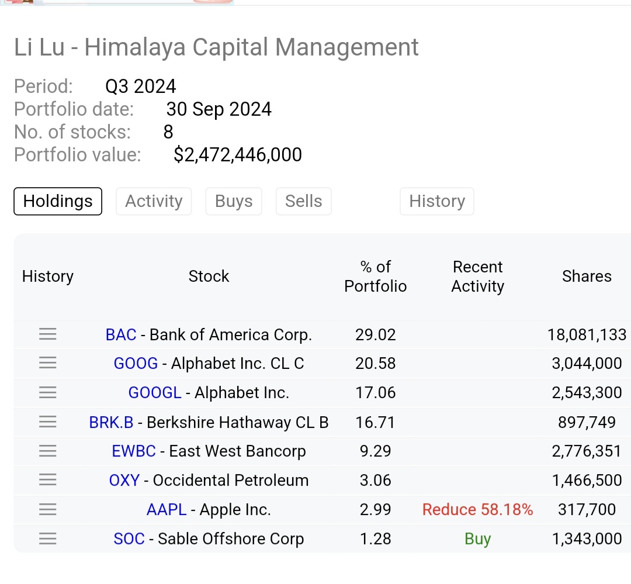Open history icon for Bank of America row
This screenshot has width=631, height=584.
(x=48, y=334)
